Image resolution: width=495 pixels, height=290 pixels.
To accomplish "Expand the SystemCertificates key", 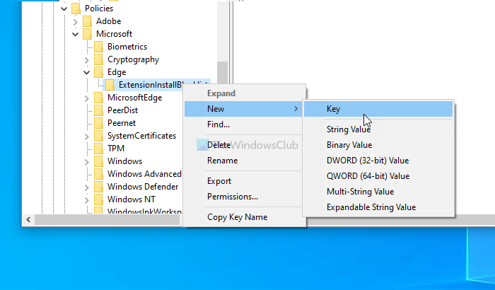I will coord(87,137).
